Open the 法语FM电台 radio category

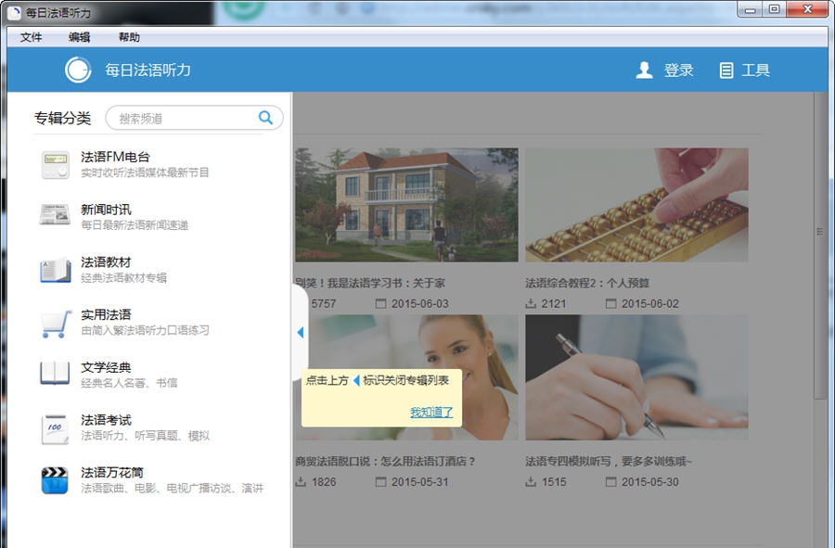point(56,163)
